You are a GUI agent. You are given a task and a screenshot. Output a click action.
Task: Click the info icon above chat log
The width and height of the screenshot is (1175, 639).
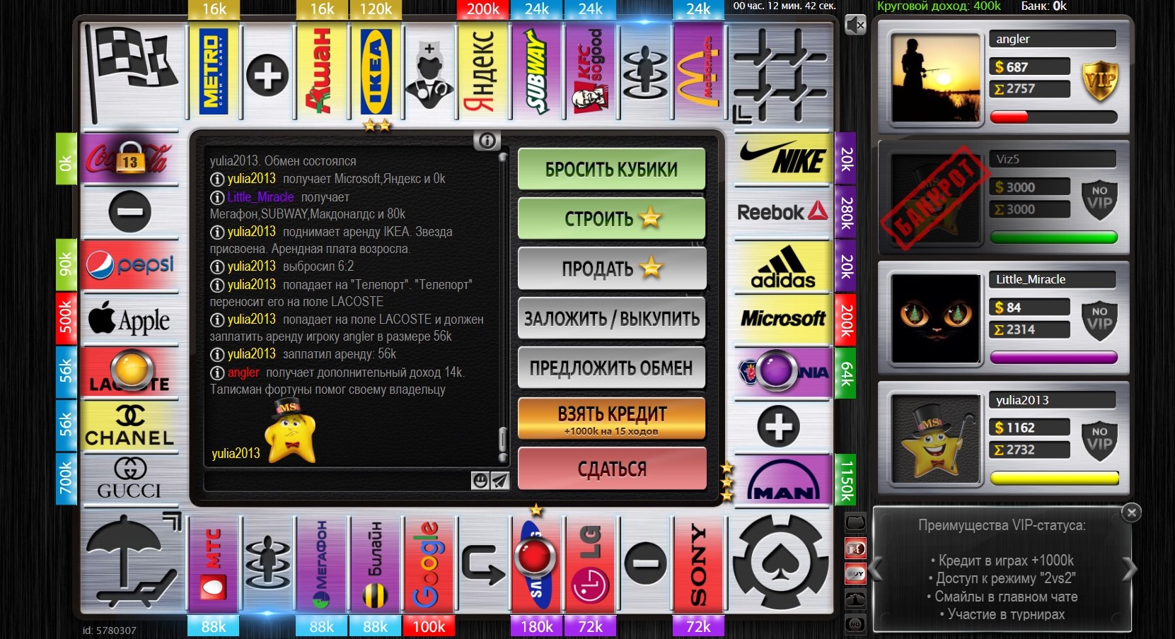pos(487,141)
